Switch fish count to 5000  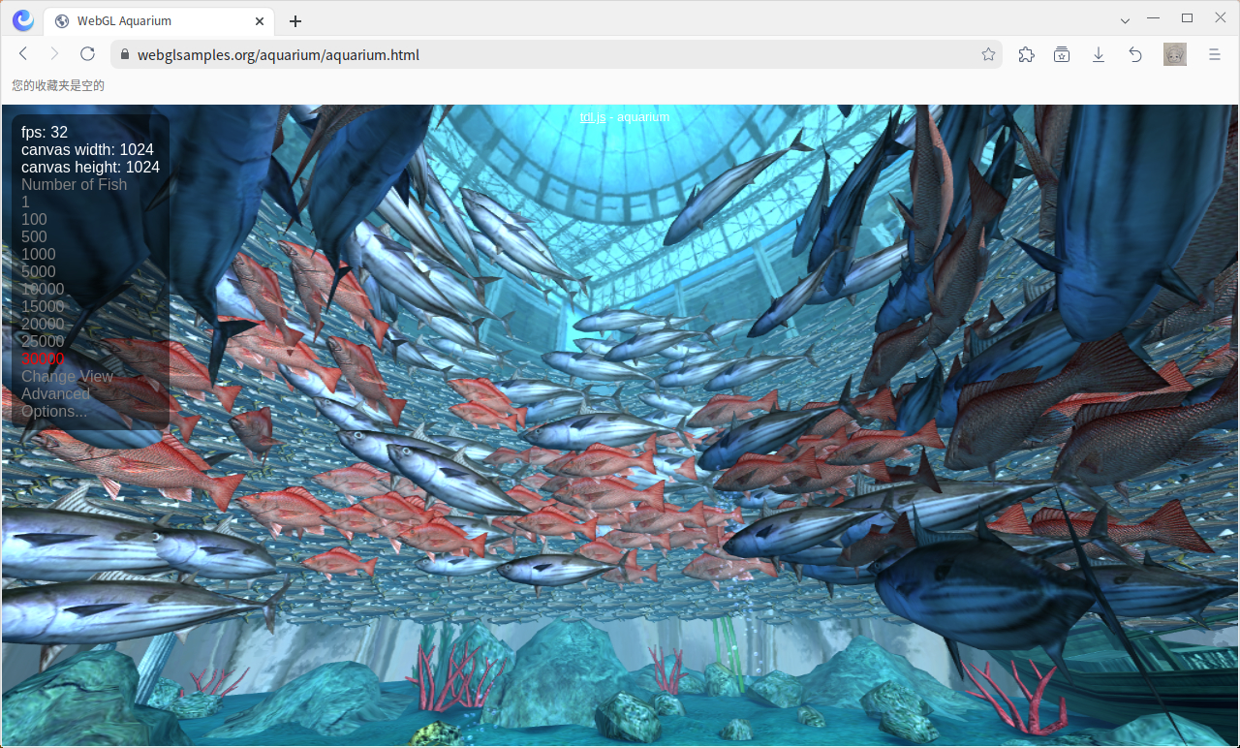tap(39, 271)
